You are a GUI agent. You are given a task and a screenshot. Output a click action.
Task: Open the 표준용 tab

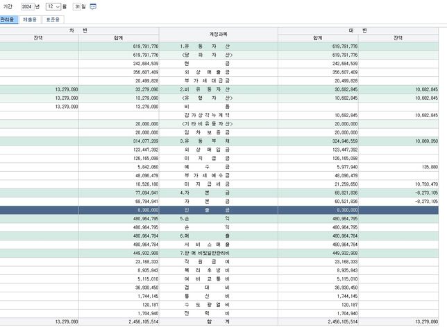53,21
